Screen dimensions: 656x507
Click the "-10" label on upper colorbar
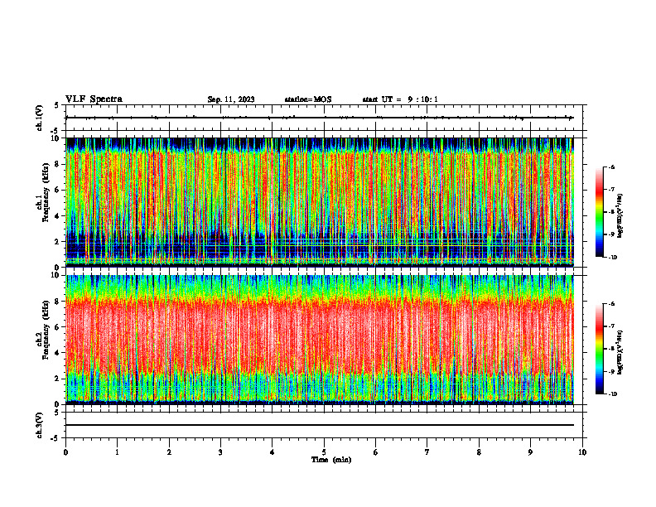[x=612, y=258]
